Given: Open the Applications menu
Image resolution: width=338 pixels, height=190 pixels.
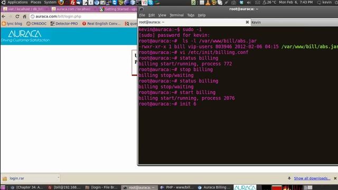Looking at the screenshot, I should pyautogui.click(x=17, y=2).
